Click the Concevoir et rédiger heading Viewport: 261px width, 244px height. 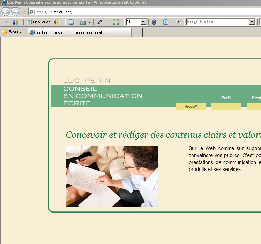[x=163, y=135]
